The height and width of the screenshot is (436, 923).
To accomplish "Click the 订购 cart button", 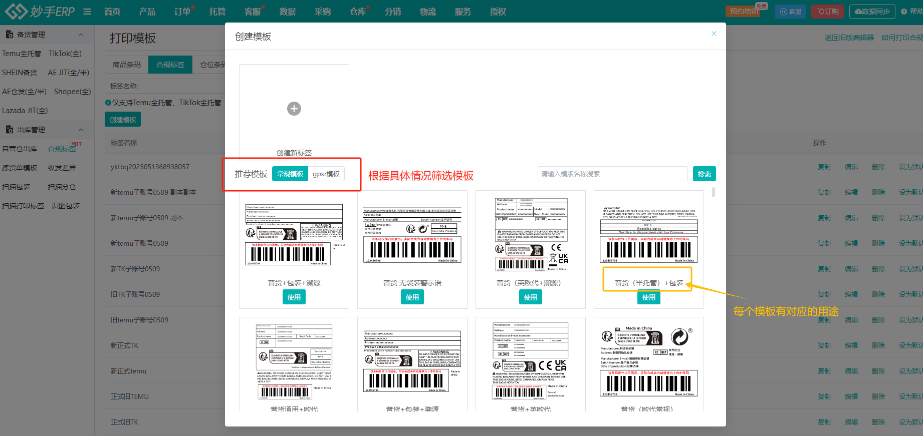I will tap(828, 12).
